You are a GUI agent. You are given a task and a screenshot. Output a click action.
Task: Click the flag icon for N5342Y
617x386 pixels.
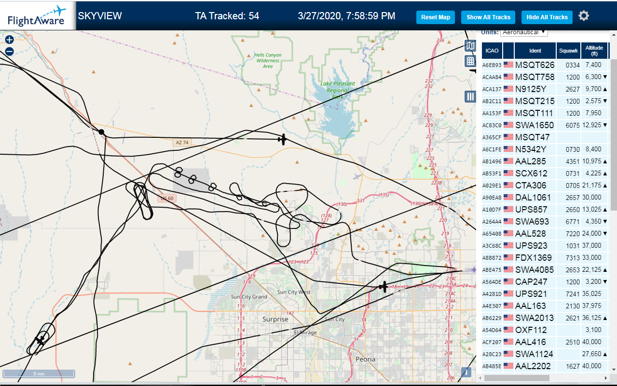pyautogui.click(x=508, y=149)
